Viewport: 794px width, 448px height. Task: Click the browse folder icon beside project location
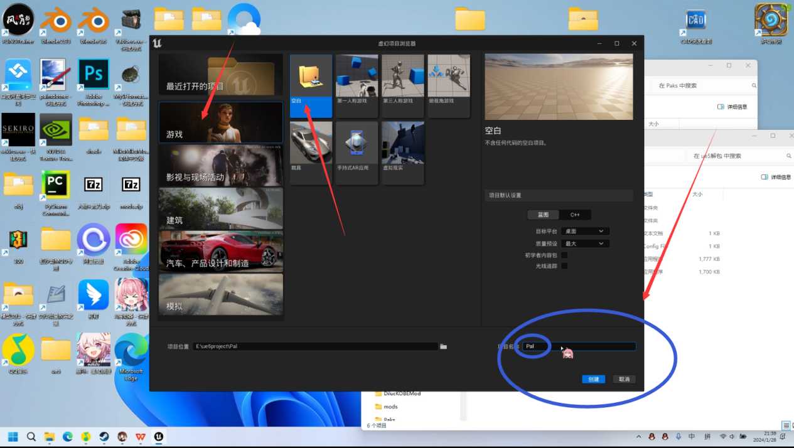[x=444, y=346]
